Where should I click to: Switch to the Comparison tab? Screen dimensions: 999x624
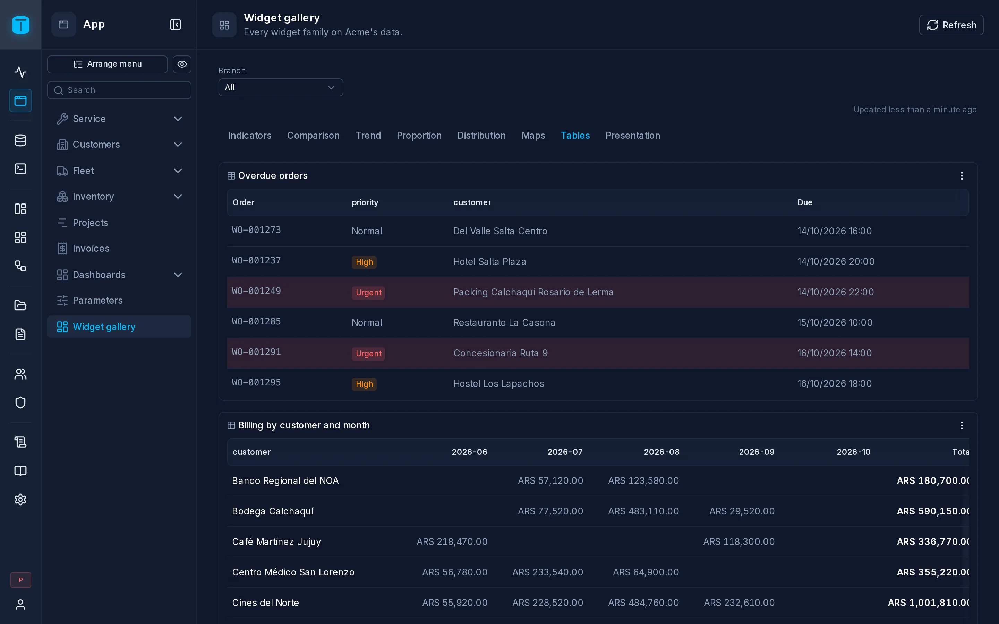(313, 135)
